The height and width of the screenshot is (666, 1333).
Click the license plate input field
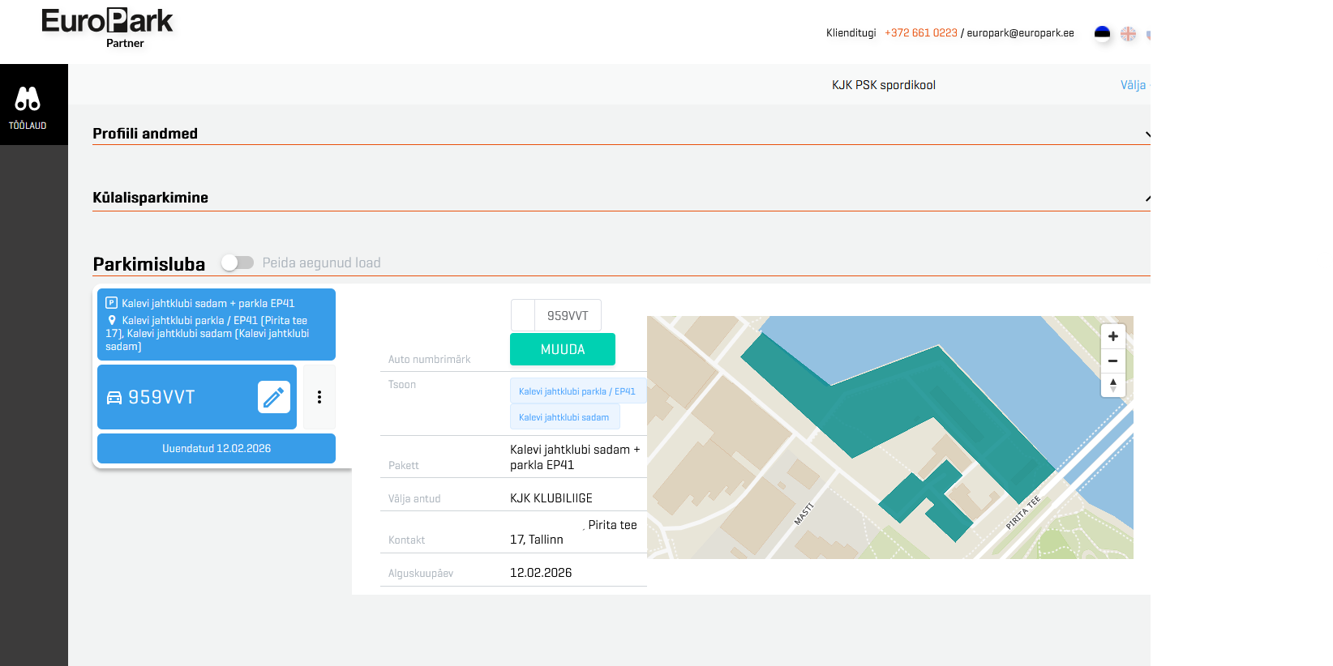tap(567, 315)
